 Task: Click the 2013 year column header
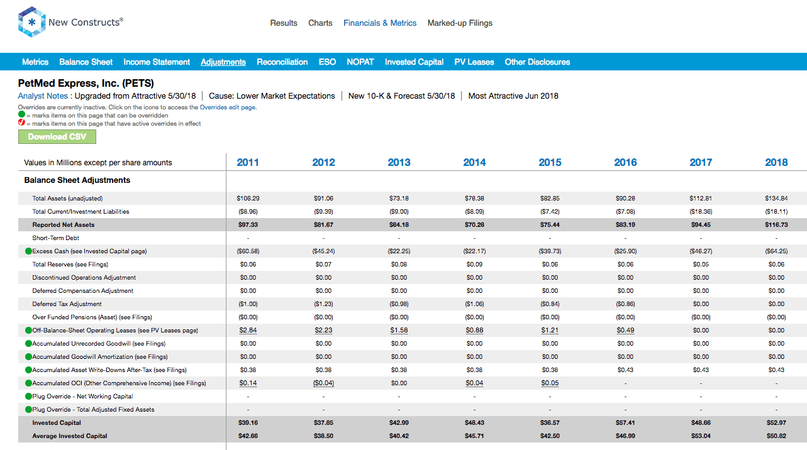click(x=399, y=162)
